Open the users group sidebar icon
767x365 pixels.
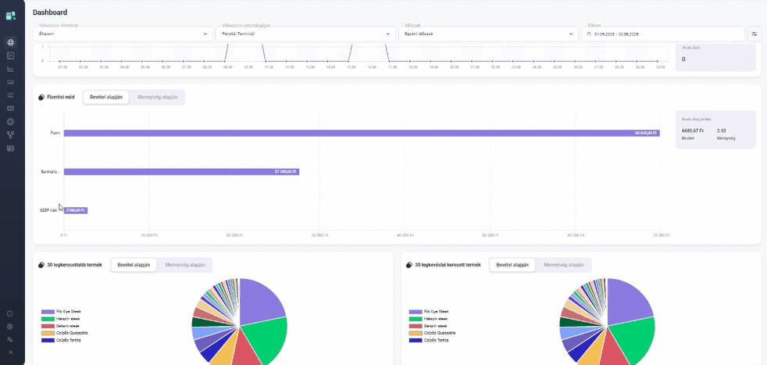tap(10, 82)
